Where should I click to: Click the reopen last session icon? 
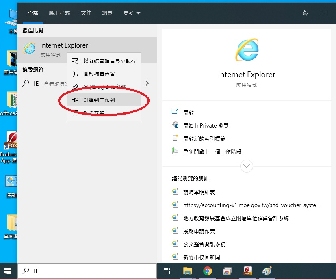point(175,151)
